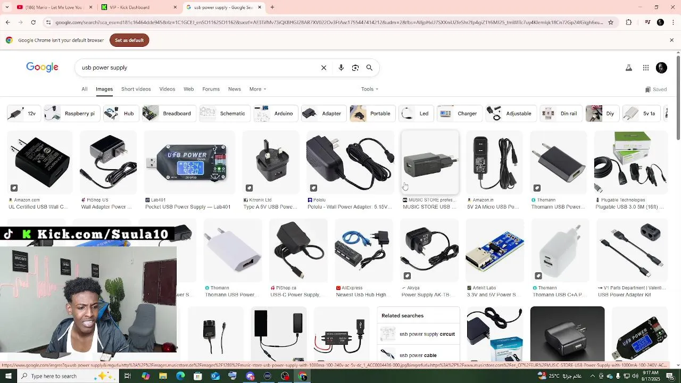This screenshot has width=681, height=383.
Task: Dismiss the default browser notification bar
Action: click(671, 40)
